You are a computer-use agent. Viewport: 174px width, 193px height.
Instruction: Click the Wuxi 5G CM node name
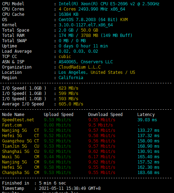point(20,157)
